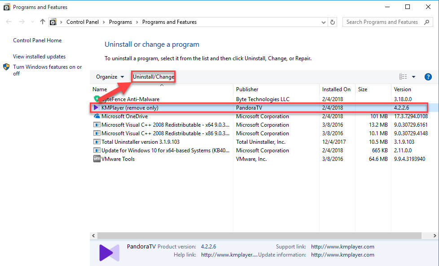The width and height of the screenshot is (439, 266).
Task: Click the Update information URL
Action: click(x=342, y=255)
